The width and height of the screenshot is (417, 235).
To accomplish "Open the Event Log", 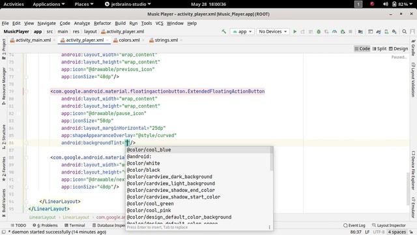I will pyautogui.click(x=354, y=225).
